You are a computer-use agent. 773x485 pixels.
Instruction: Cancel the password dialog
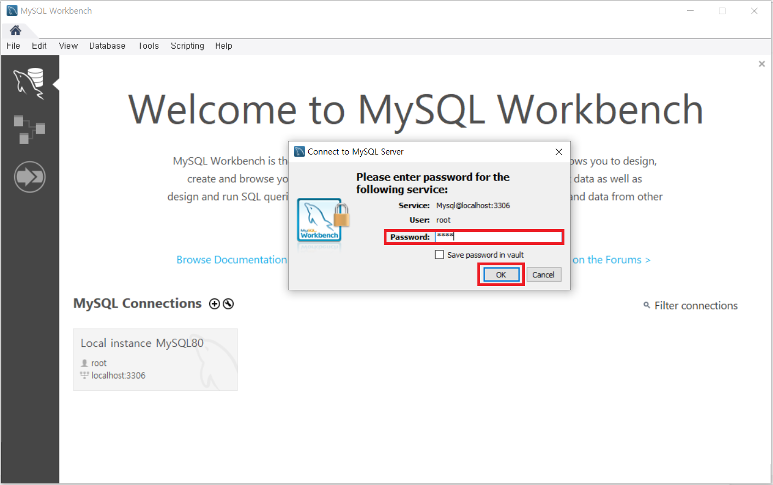tap(543, 275)
